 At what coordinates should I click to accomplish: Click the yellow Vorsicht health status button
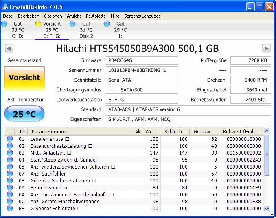[24, 78]
